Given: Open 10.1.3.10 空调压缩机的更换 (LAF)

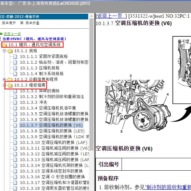Looking at the screenshot, I should click(x=54, y=142).
